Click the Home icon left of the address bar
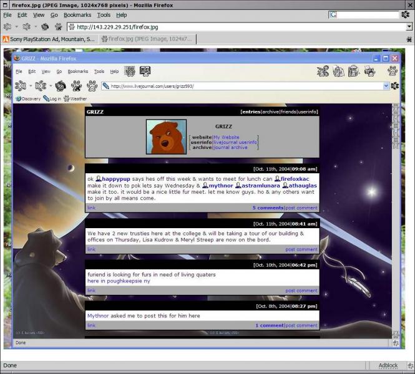Image resolution: width=415 pixels, height=374 pixels. tap(58, 27)
